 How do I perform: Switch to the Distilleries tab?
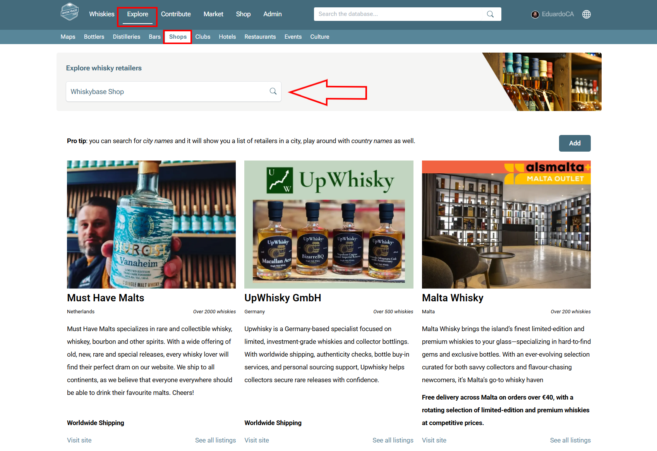127,37
